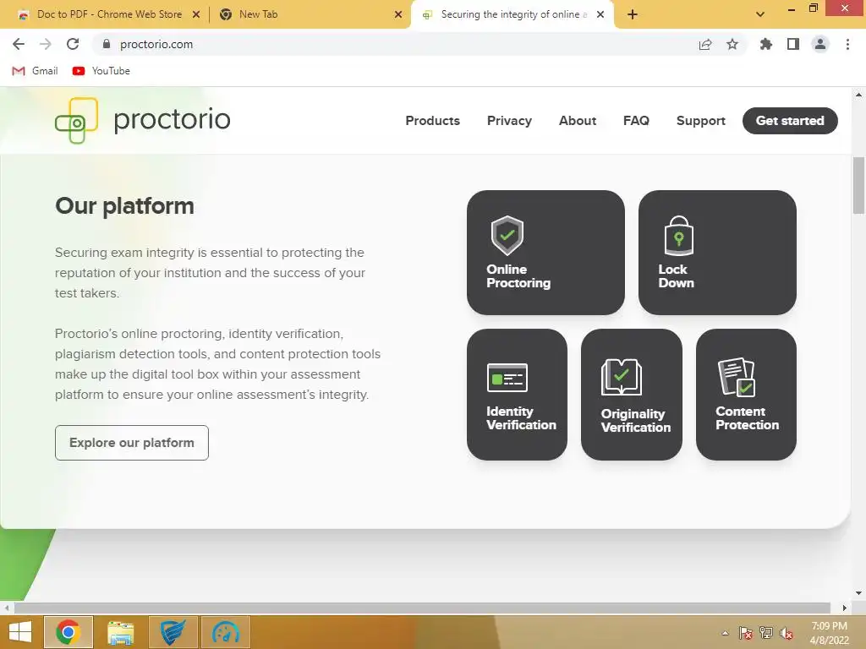866x649 pixels.
Task: Reload the proctorio.com page
Action: point(73,44)
